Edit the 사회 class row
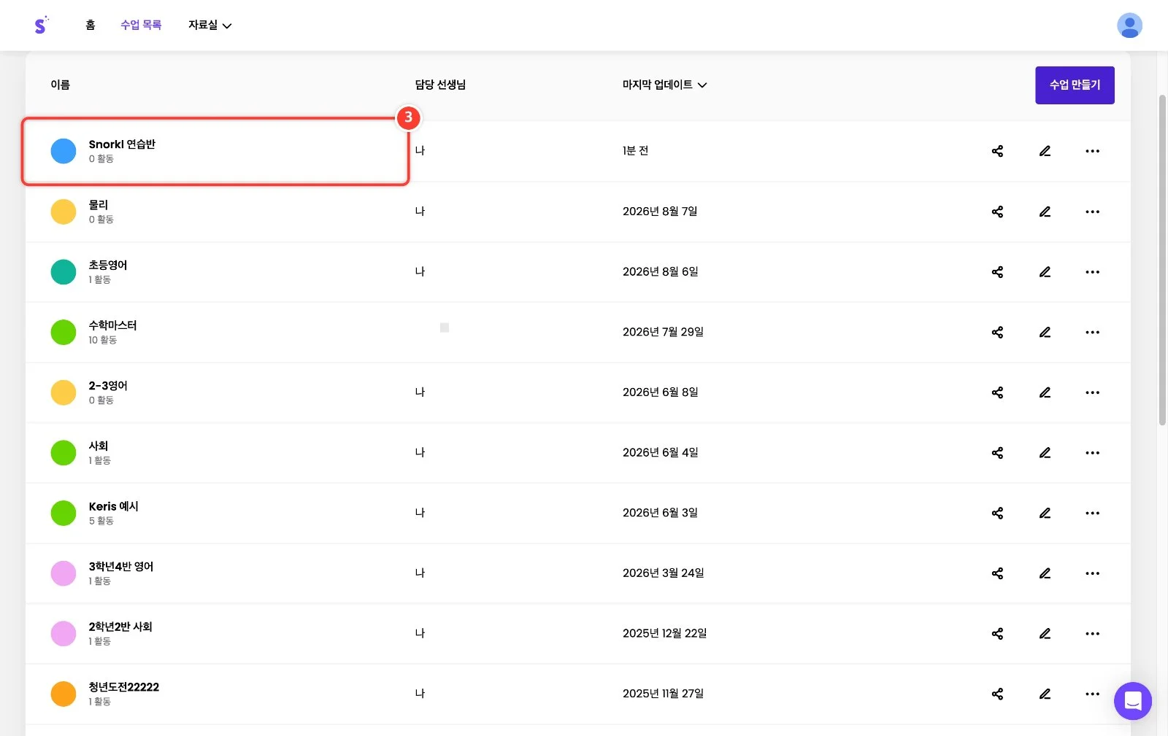1168x736 pixels. pyautogui.click(x=1045, y=453)
